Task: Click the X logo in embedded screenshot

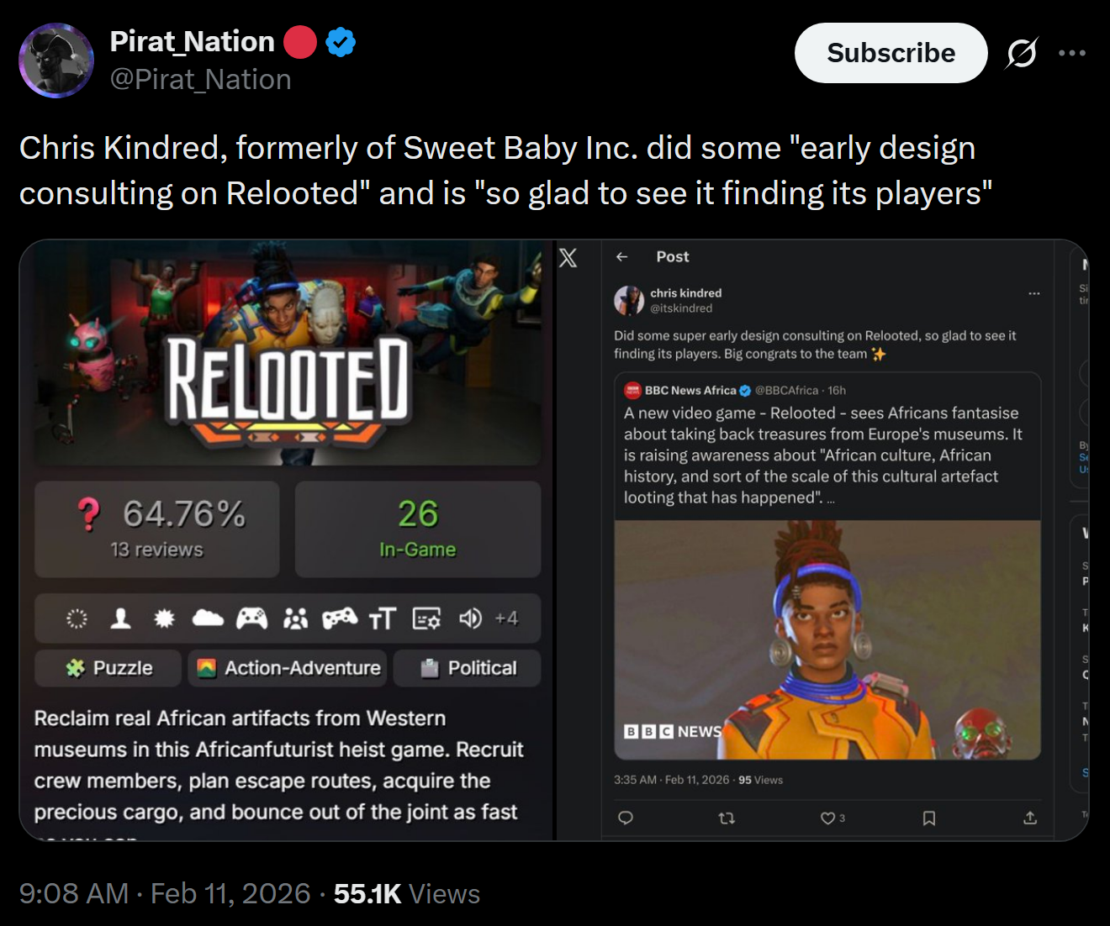Action: [x=568, y=258]
